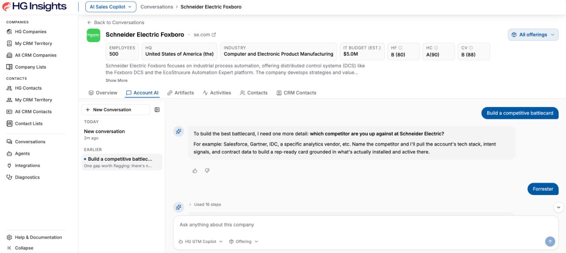The height and width of the screenshot is (253, 566).
Task: Click the HC A(90) score
Action: pyautogui.click(x=434, y=54)
